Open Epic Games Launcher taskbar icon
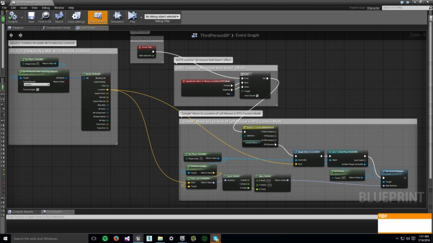 coord(182,238)
